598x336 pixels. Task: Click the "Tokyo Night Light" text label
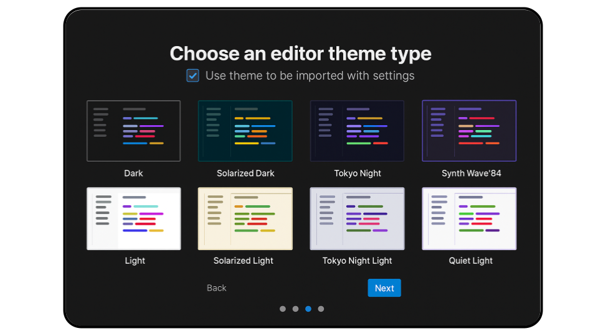pyautogui.click(x=358, y=261)
